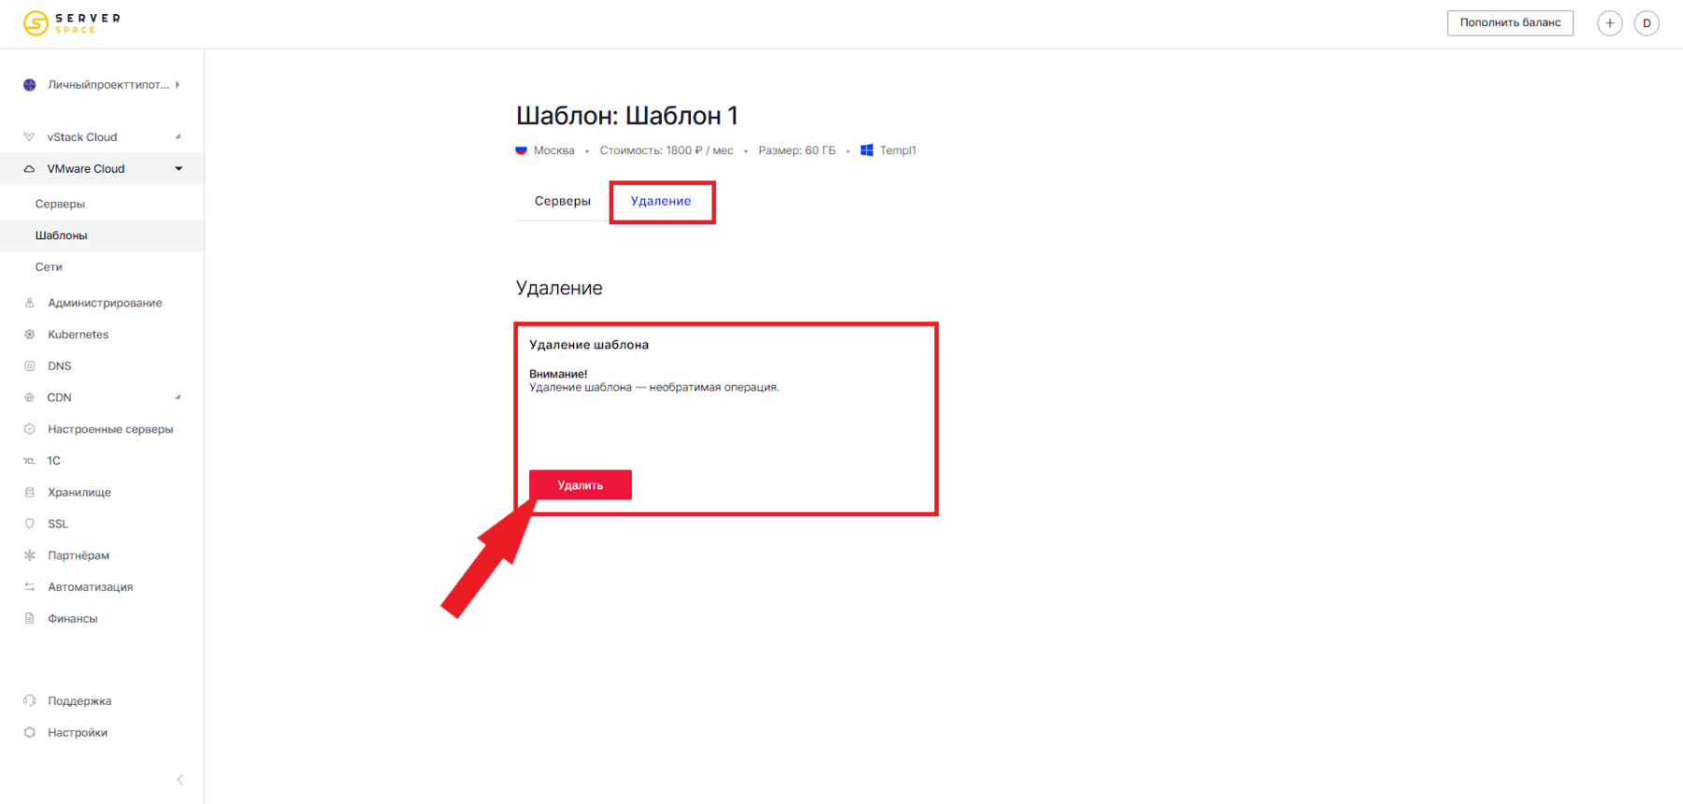Viewport: 1683px width, 804px height.
Task: Click the Настройки gear icon
Action: pos(29,733)
